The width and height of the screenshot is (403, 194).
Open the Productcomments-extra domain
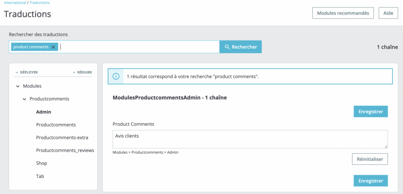pos(62,138)
